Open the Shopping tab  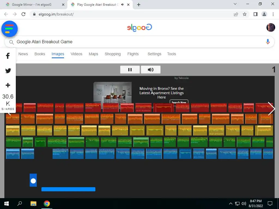(x=113, y=54)
